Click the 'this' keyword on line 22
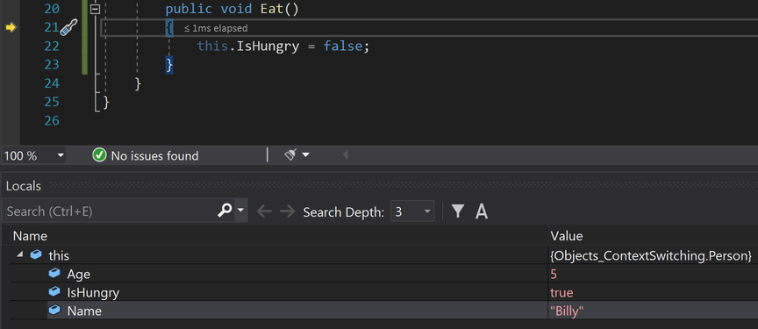The image size is (758, 329). tap(212, 46)
